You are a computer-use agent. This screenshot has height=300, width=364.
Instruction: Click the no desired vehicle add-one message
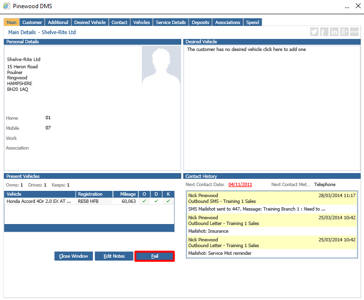(246, 49)
